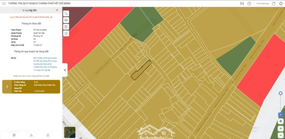Switch to the satellite basemap thumbnail
Screen dimensions: 285x139
[70, 132]
